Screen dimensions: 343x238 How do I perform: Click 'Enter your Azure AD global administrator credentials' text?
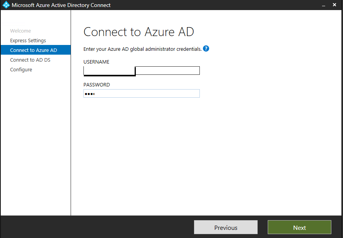click(x=142, y=49)
